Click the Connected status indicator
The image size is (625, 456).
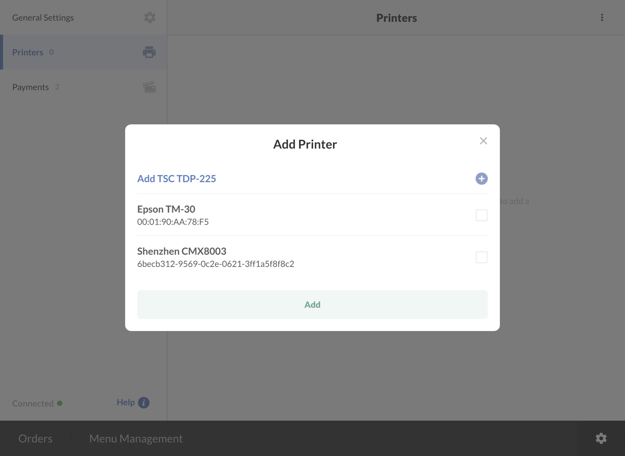(37, 404)
